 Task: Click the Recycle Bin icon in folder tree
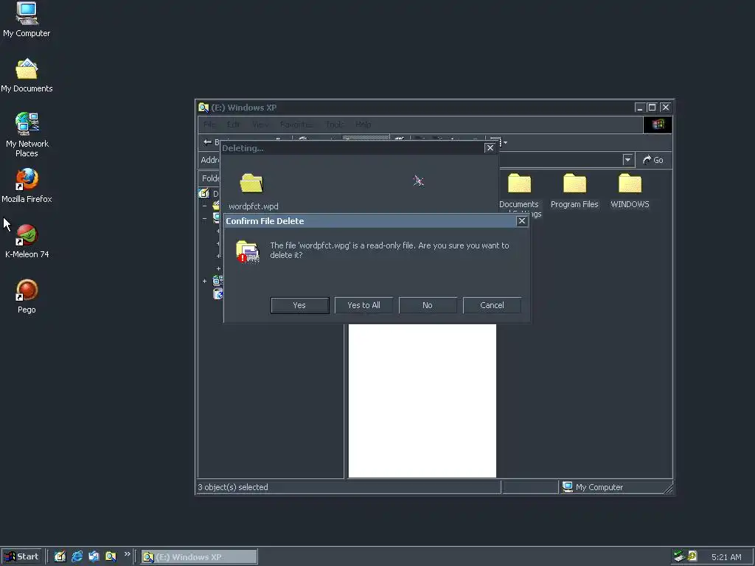click(x=218, y=293)
